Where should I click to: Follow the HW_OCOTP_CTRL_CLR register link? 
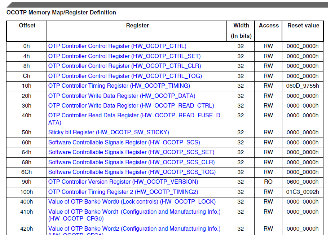[x=124, y=66]
